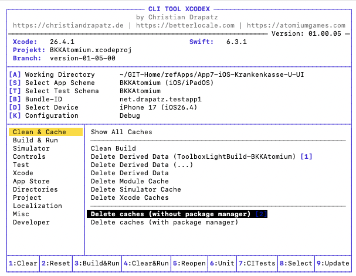Click the working directory path ~/GIT-Home/refApps

(x=212, y=74)
